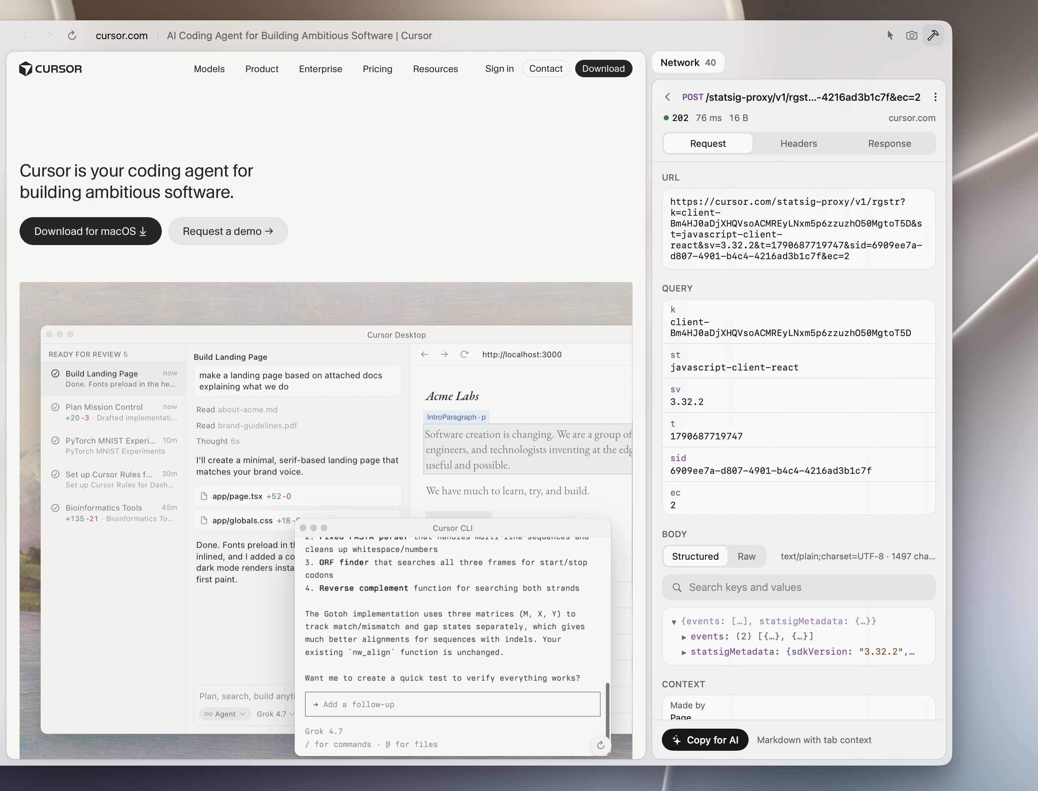The image size is (1038, 791).
Task: Click the 202 status code
Action: pos(680,118)
